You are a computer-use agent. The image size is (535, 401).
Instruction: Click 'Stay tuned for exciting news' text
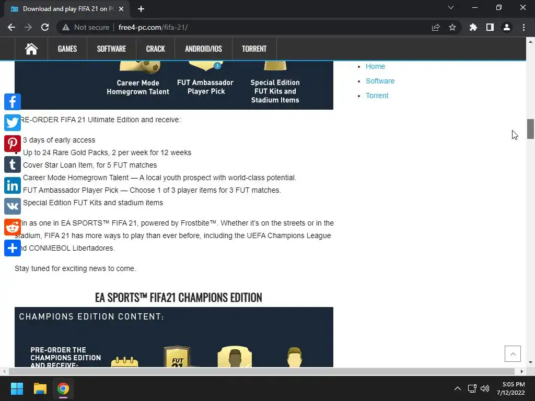(x=75, y=269)
